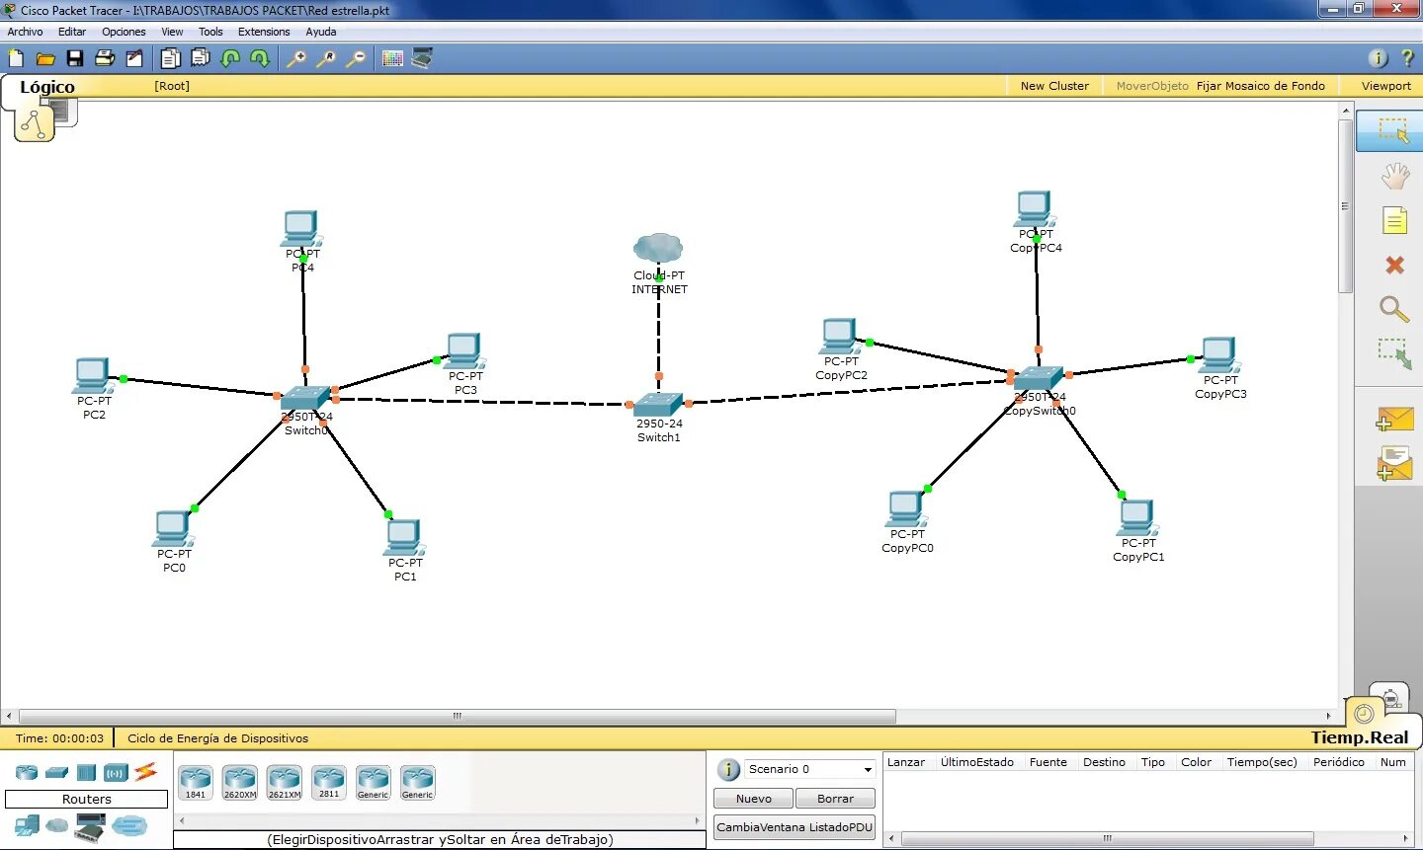This screenshot has height=850, width=1423.
Task: Pick the 2811 router model
Action: pos(329,782)
